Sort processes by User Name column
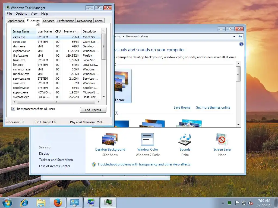This screenshot has width=278, height=208. tap(45, 31)
